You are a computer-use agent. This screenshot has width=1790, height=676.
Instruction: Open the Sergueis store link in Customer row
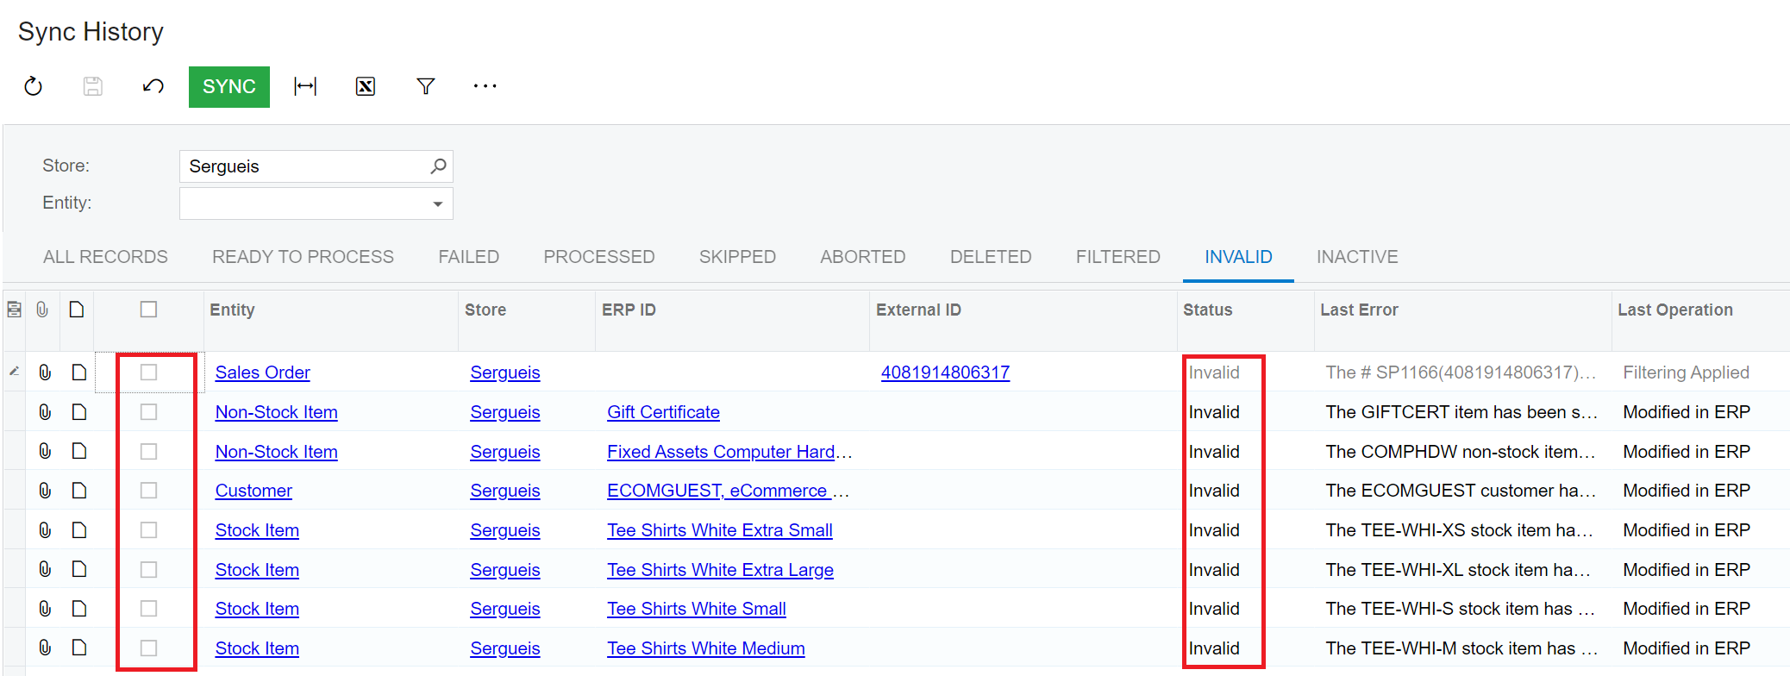[505, 491]
